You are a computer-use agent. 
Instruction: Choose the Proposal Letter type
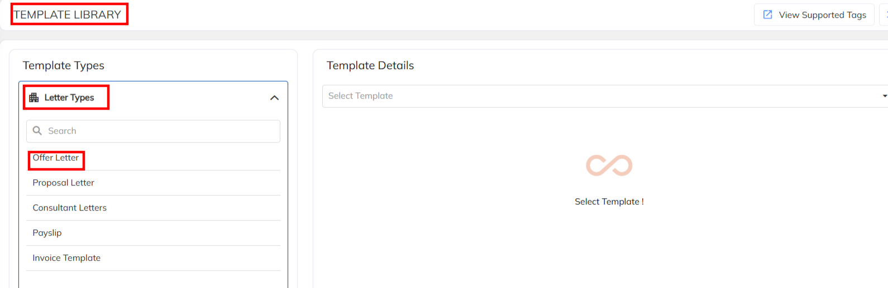click(x=63, y=183)
